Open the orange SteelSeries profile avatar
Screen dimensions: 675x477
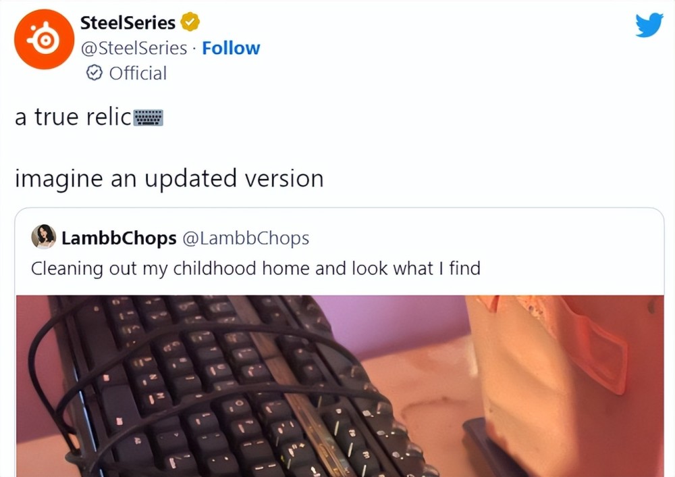click(44, 39)
